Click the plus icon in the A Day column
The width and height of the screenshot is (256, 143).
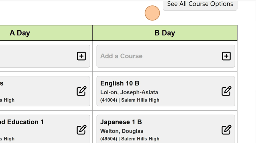(81, 56)
